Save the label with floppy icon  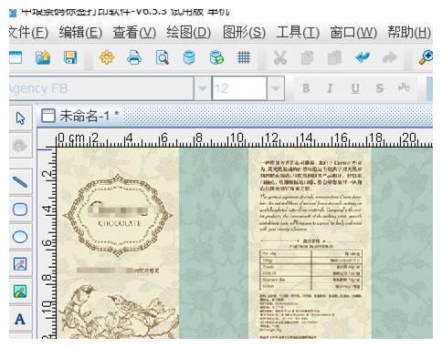70,57
